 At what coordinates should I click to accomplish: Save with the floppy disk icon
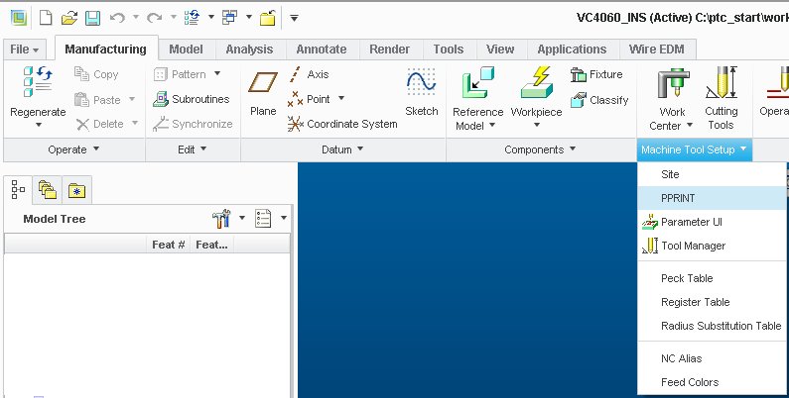coord(92,19)
